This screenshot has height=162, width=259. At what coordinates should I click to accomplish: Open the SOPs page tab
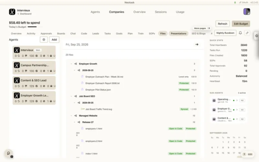pos(152,34)
